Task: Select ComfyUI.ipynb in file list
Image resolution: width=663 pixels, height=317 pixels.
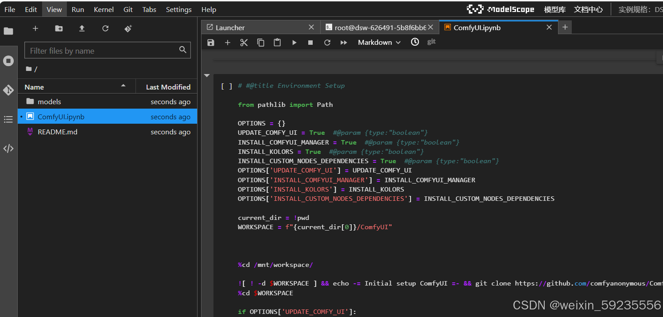Action: 108,117
